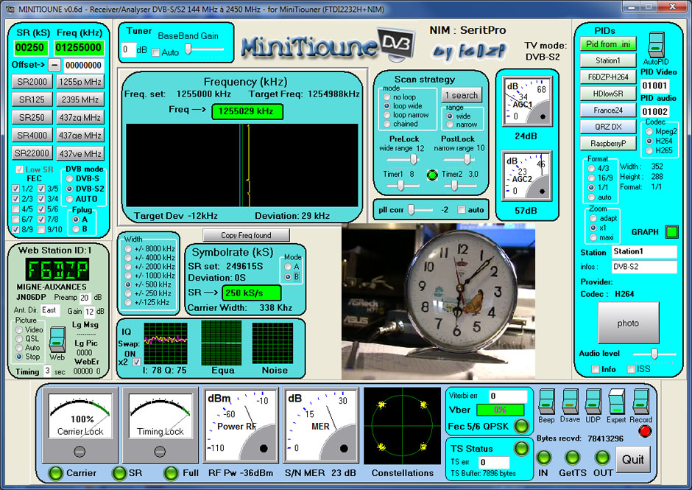The image size is (692, 490).
Task: Flip the UDP switch
Action: tap(593, 402)
